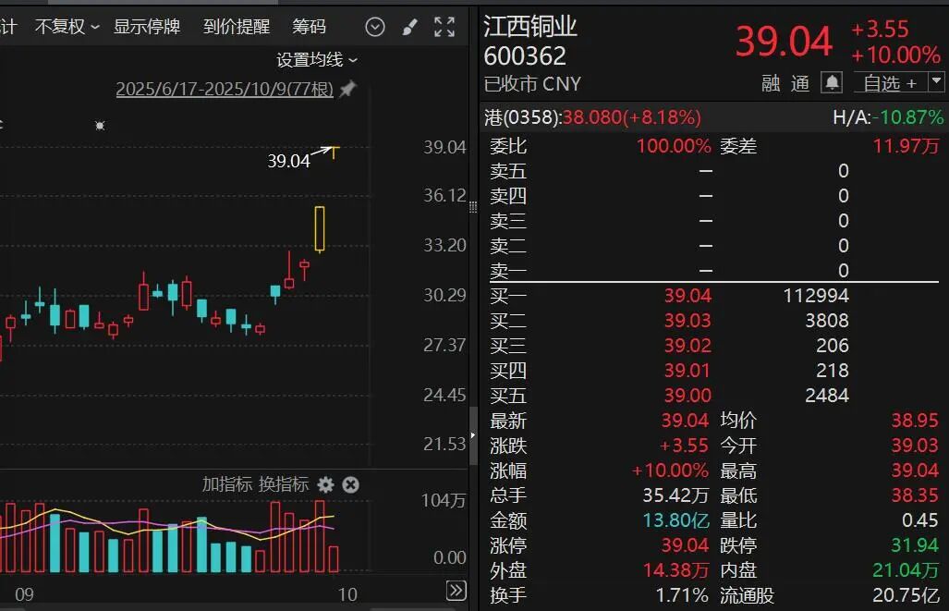Click the >> expand icon below the chart
The image size is (949, 611).
click(x=455, y=588)
